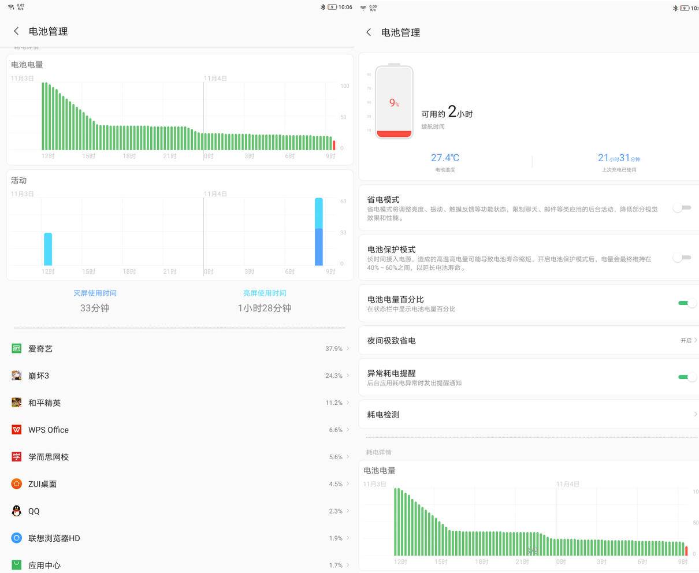The height and width of the screenshot is (573, 699).
Task: Open 耗电检测 row chevron
Action: pyautogui.click(x=696, y=414)
